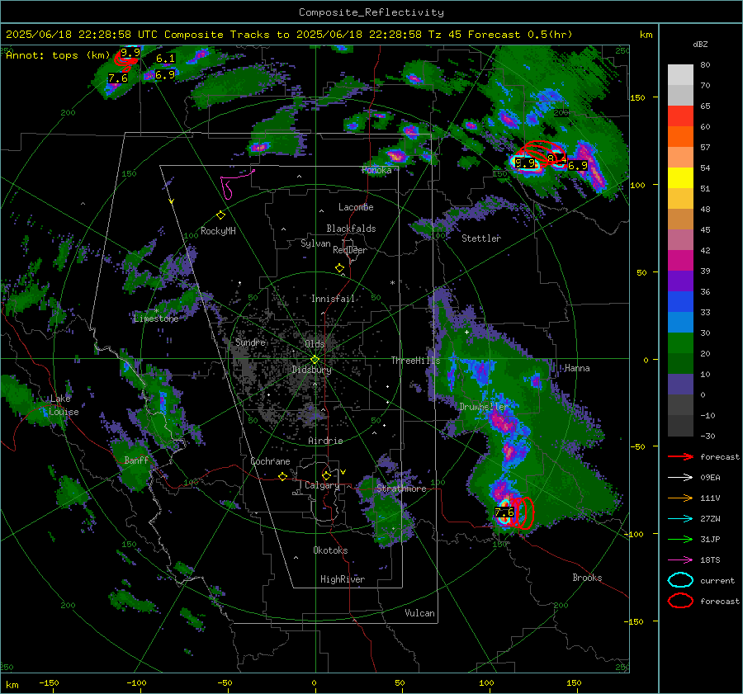Click the Airdrie label

[x=325, y=441]
